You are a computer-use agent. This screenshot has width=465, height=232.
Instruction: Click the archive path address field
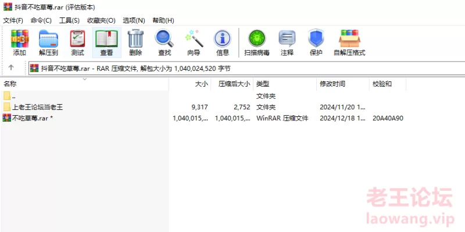pos(246,69)
